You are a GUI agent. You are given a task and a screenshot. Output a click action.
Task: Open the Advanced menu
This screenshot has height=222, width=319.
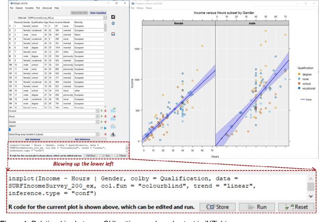pyautogui.click(x=47, y=8)
